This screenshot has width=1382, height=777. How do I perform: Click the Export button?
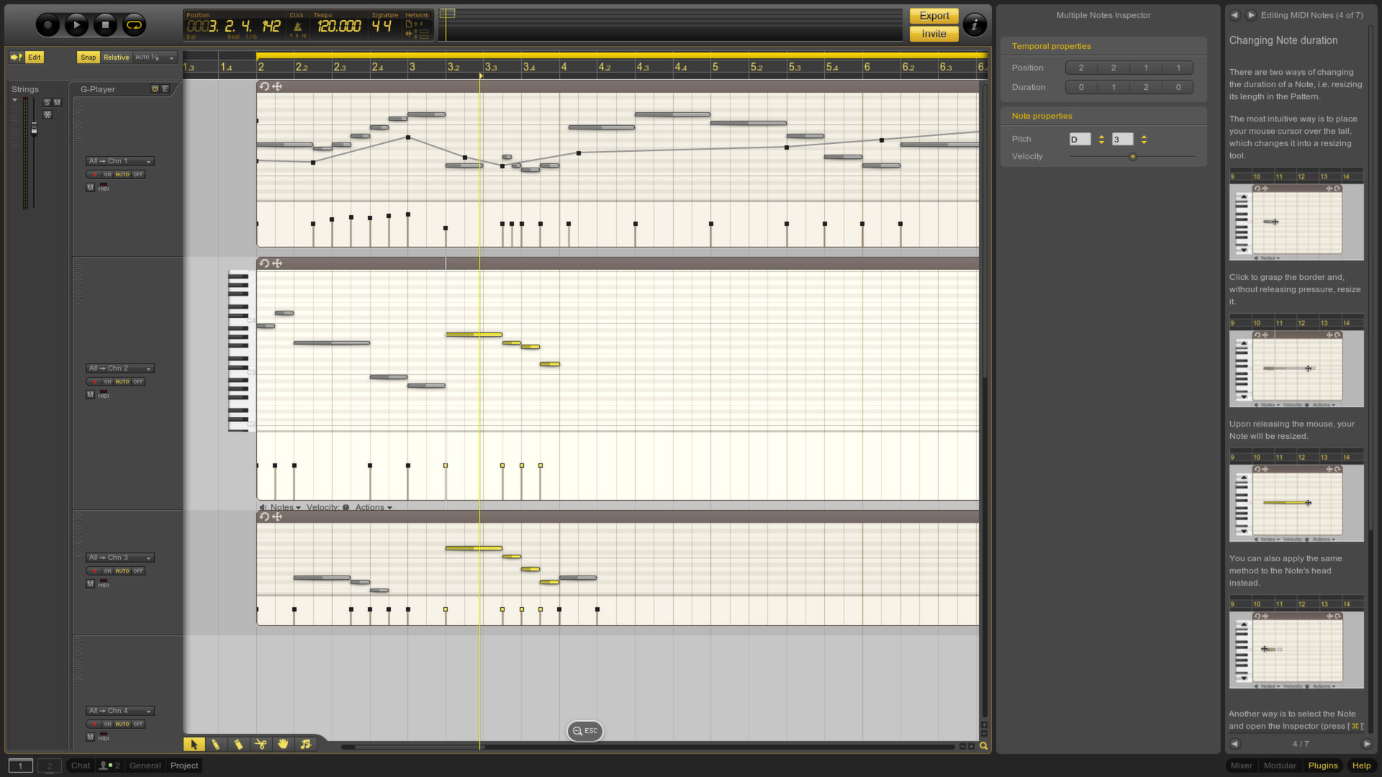pyautogui.click(x=934, y=15)
